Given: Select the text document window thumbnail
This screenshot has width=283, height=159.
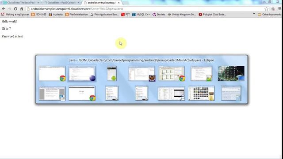Looking at the screenshot, I should 52,93.
